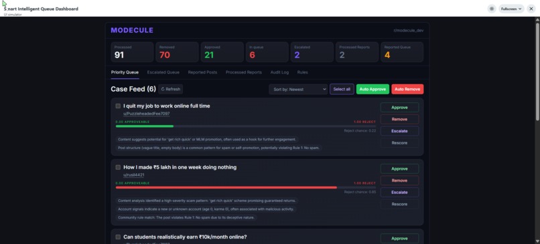Screen dimensions: 540x244
Task: Open 'Can students realistically earn ₹10k/month' title
Action: coord(185,237)
